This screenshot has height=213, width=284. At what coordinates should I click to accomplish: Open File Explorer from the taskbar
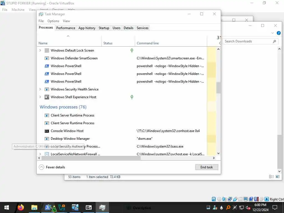pyautogui.click(x=34, y=207)
